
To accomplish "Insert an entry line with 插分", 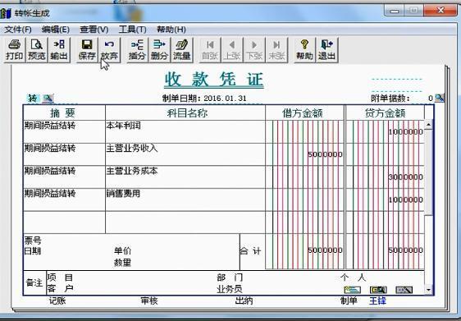I will coord(137,50).
